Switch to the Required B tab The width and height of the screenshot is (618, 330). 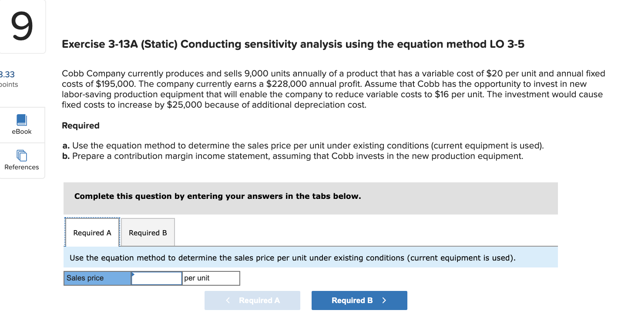click(x=147, y=232)
